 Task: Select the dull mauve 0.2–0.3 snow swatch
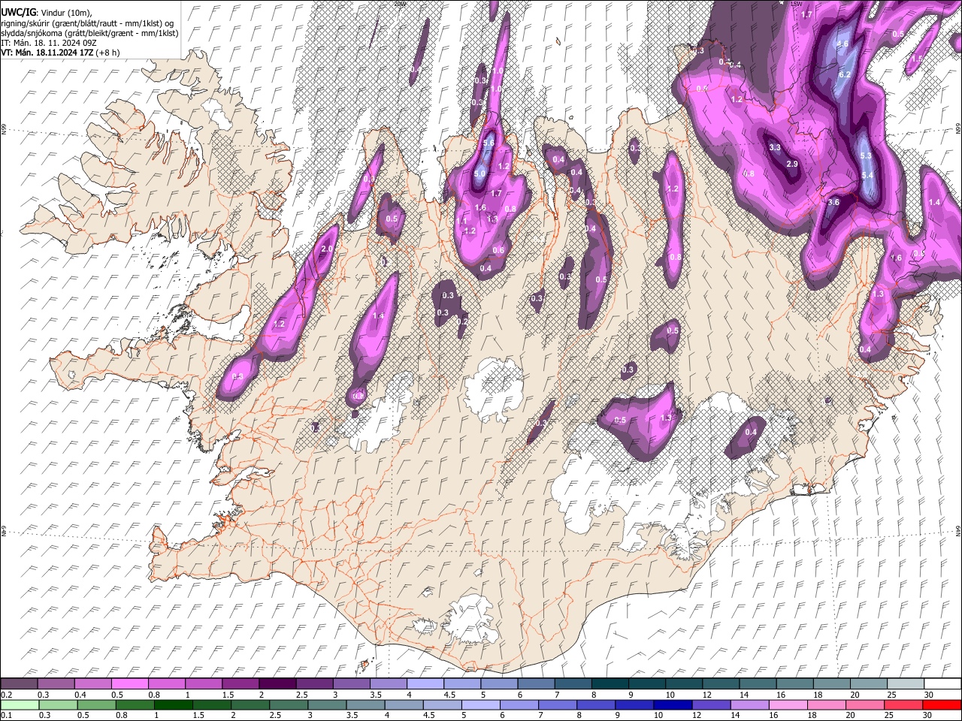pyautogui.click(x=20, y=684)
